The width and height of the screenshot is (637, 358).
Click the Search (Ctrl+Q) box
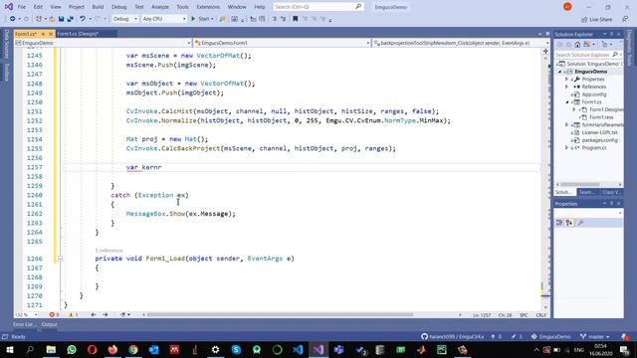point(318,7)
